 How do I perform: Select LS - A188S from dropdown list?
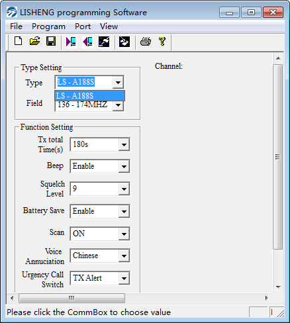tap(89, 95)
